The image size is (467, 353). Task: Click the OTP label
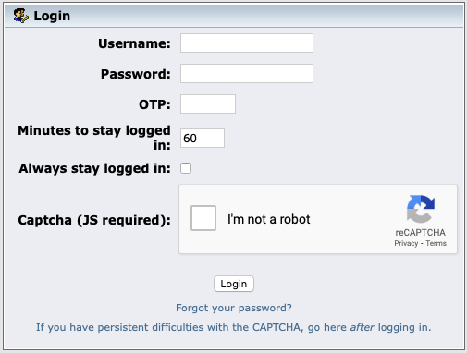154,104
